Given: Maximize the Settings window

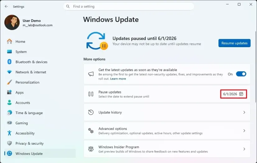Looking at the screenshot, I should [239, 4].
